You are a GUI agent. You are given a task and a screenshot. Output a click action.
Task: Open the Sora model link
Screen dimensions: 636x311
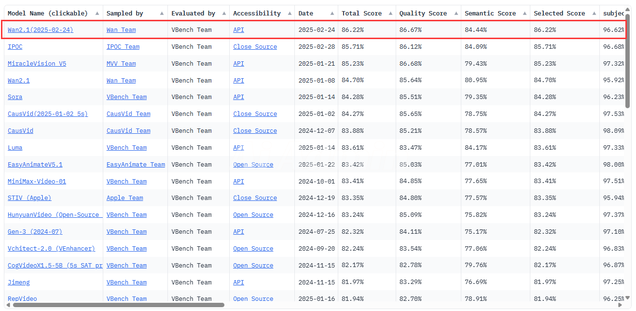(x=15, y=97)
